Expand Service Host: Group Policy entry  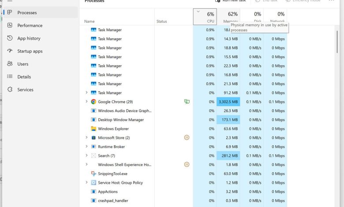86,182
